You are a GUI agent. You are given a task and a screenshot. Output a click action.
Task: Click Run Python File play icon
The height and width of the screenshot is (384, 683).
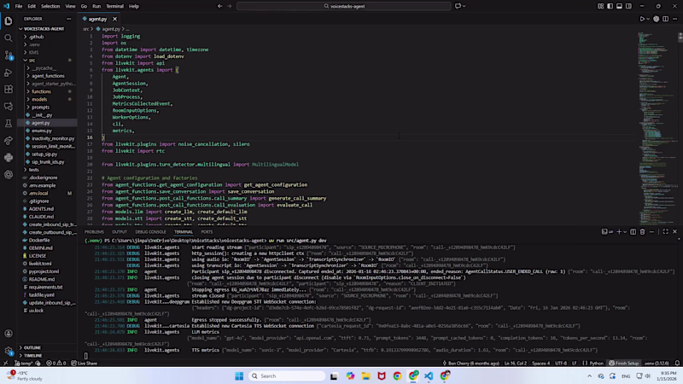coord(642,19)
